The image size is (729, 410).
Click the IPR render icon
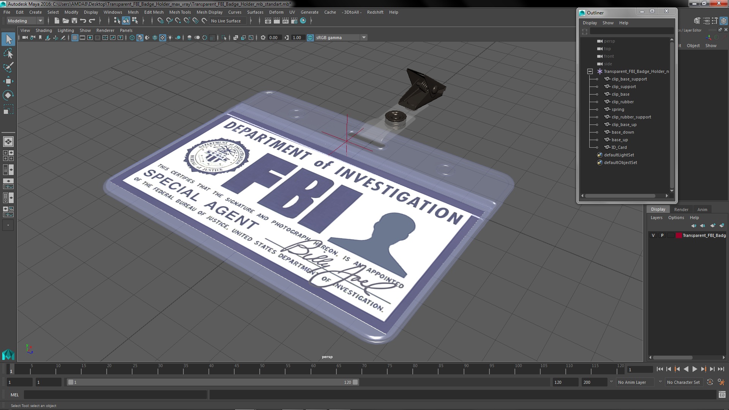pyautogui.click(x=286, y=21)
